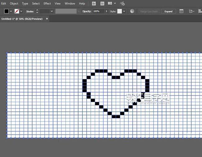Click the Merge Live Paint button
Image resolution: width=202 pixels, height=157 pixels.
click(149, 11)
